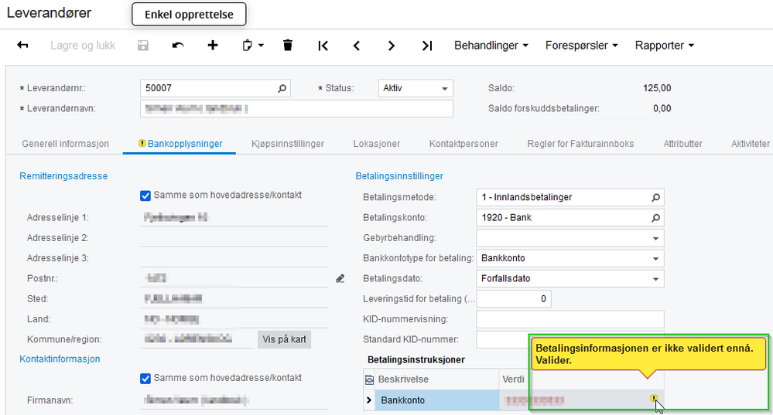Image resolution: width=773 pixels, height=415 pixels.
Task: Go back with the left arrow icon
Action: (x=22, y=46)
